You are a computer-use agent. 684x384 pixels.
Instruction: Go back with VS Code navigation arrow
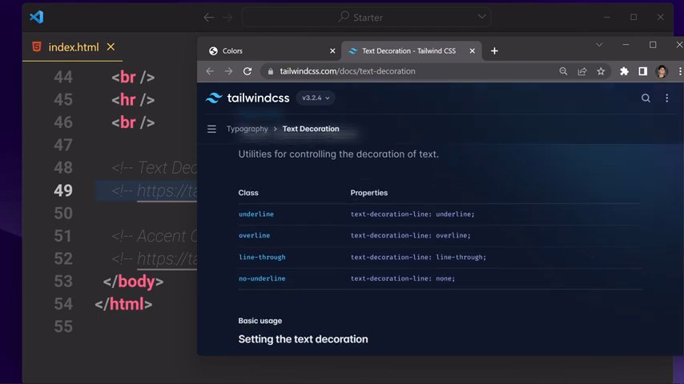(209, 18)
